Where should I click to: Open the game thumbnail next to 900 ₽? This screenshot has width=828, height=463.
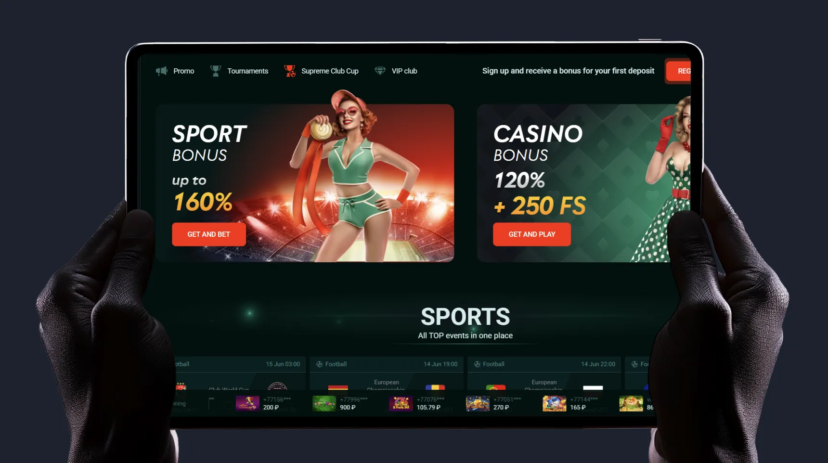[x=324, y=403]
